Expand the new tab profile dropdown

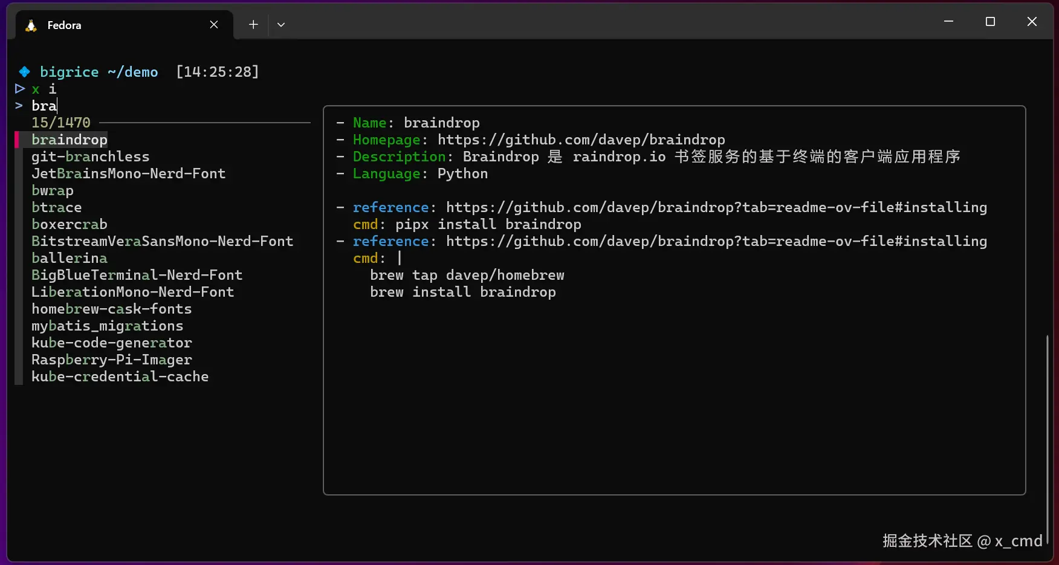(x=281, y=25)
